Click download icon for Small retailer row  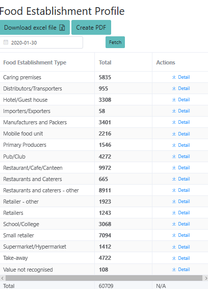[x=174, y=235]
